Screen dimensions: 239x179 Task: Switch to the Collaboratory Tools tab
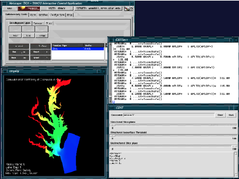tap(17, 15)
